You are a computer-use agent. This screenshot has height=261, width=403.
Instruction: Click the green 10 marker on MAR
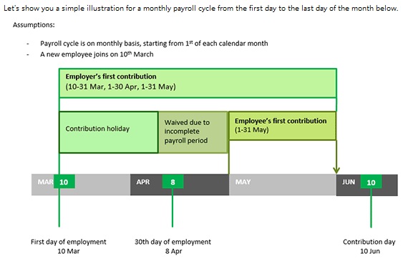point(64,182)
